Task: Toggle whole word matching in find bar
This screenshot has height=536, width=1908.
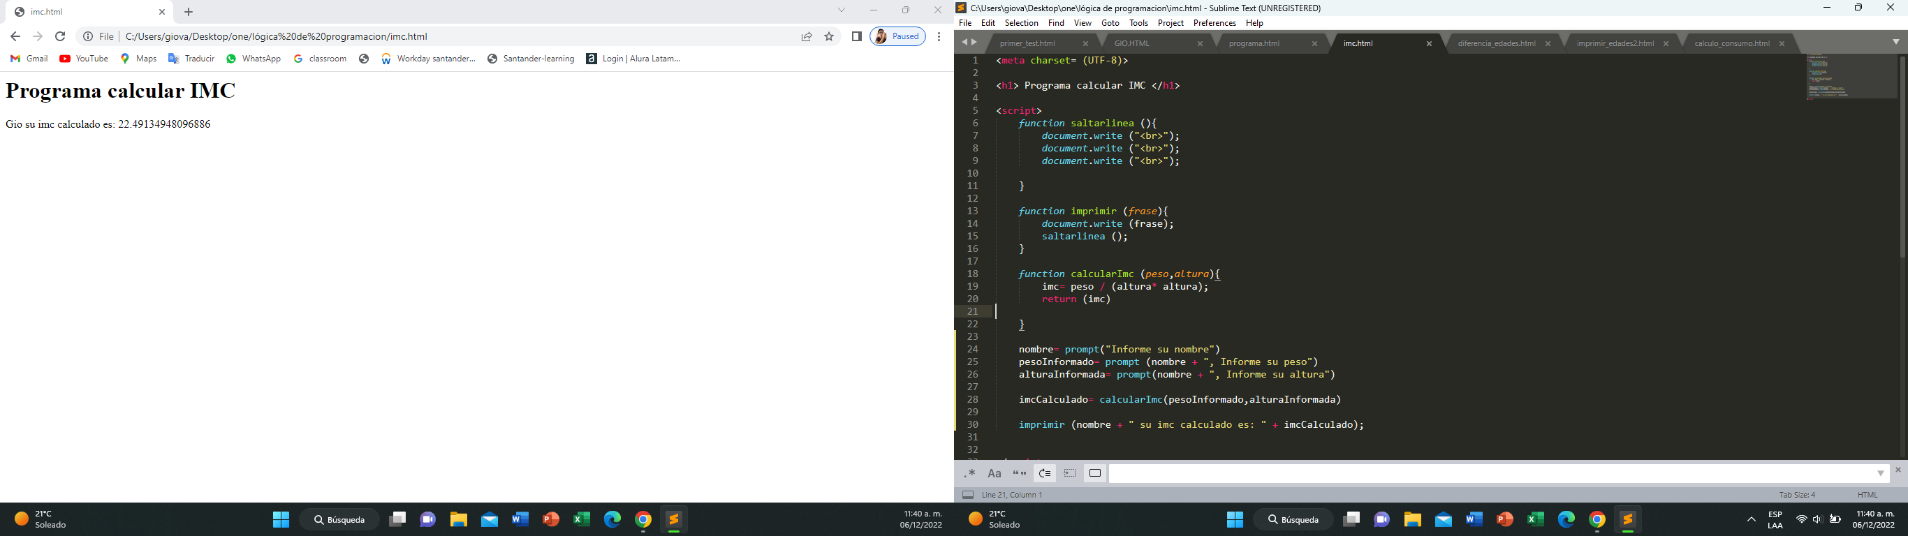Action: 1019,474
